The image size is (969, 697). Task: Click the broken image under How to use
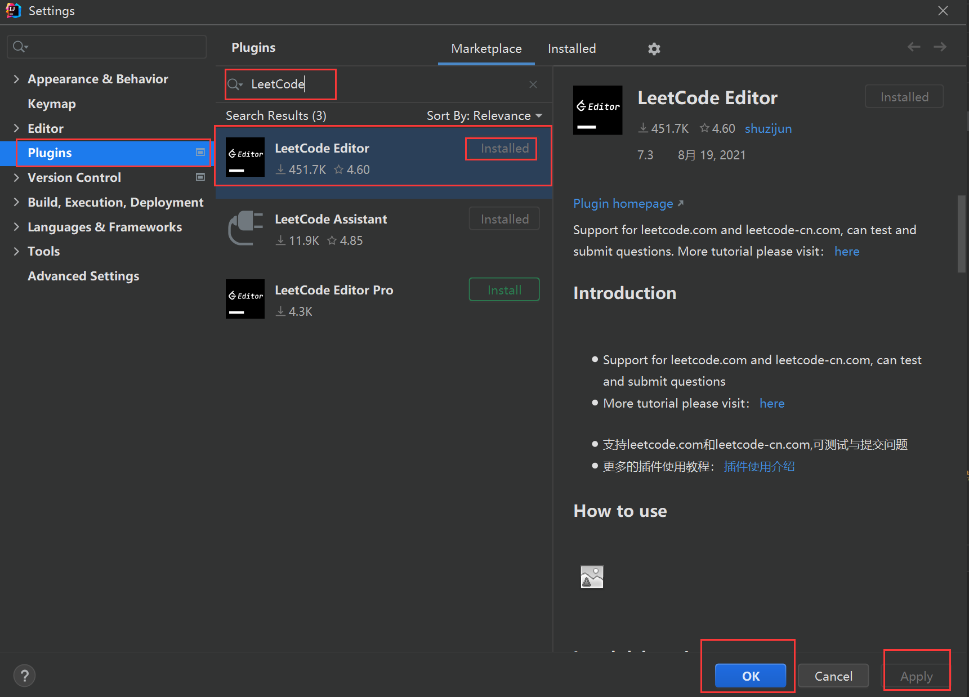point(592,577)
